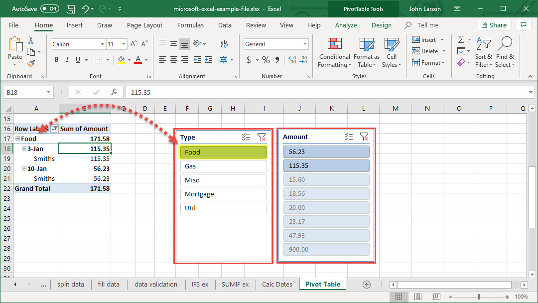Enable multi-select on Amount slicer
Viewport: 538px width, 303px height.
349,137
